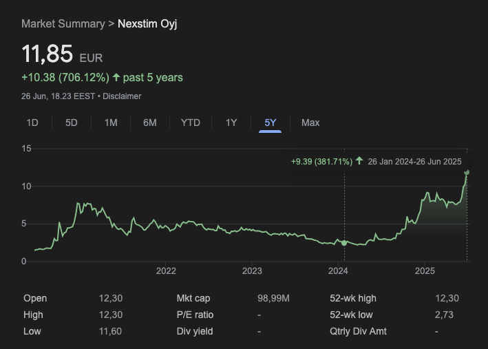Select the 1D time range tab
This screenshot has height=349, width=488.
pyautogui.click(x=32, y=123)
